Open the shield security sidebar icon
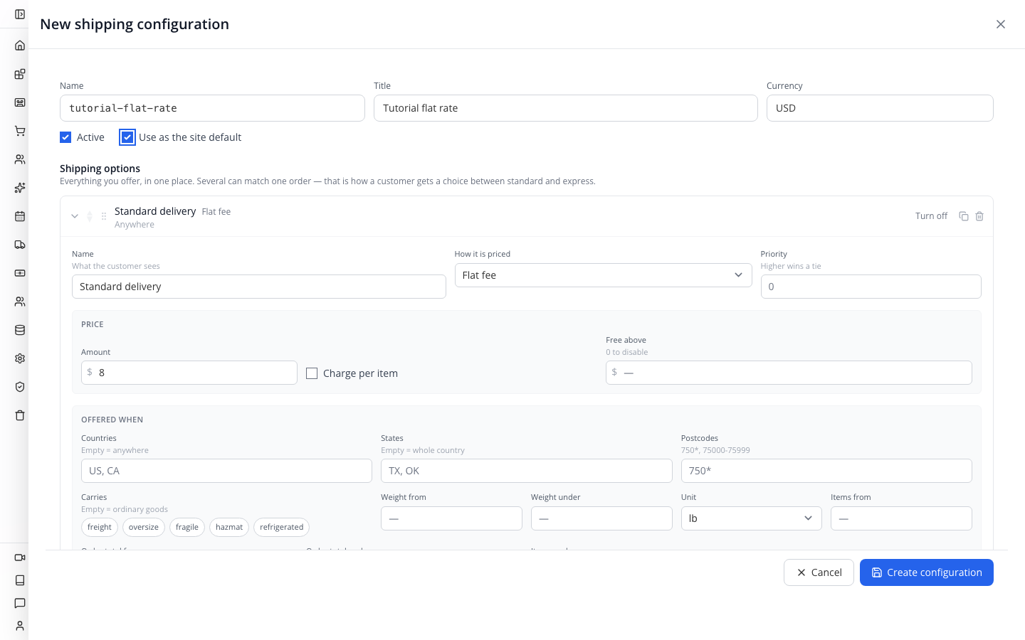Screen dimensions: 1025x640 pyautogui.click(x=20, y=387)
